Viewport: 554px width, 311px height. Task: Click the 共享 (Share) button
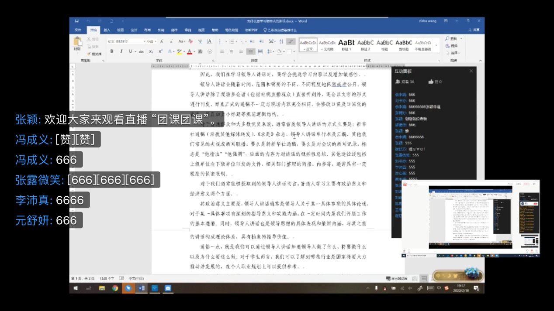pyautogui.click(x=474, y=30)
